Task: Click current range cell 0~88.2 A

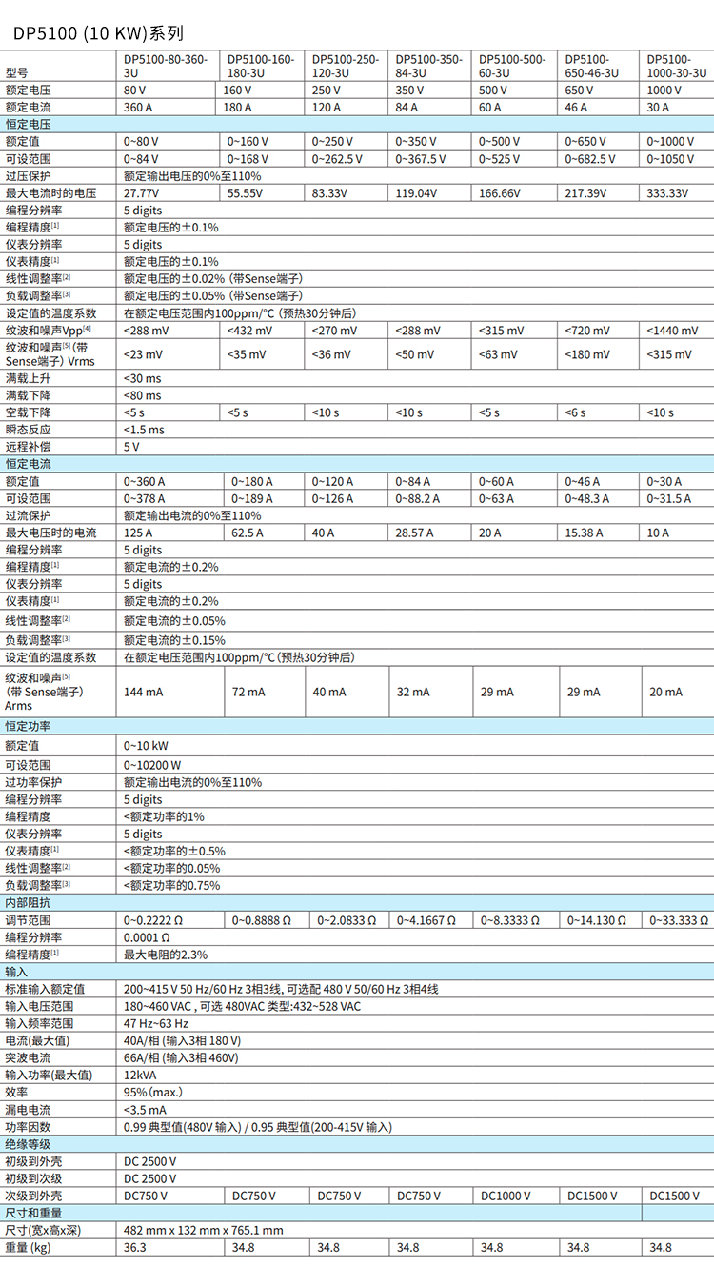Action: 418,498
